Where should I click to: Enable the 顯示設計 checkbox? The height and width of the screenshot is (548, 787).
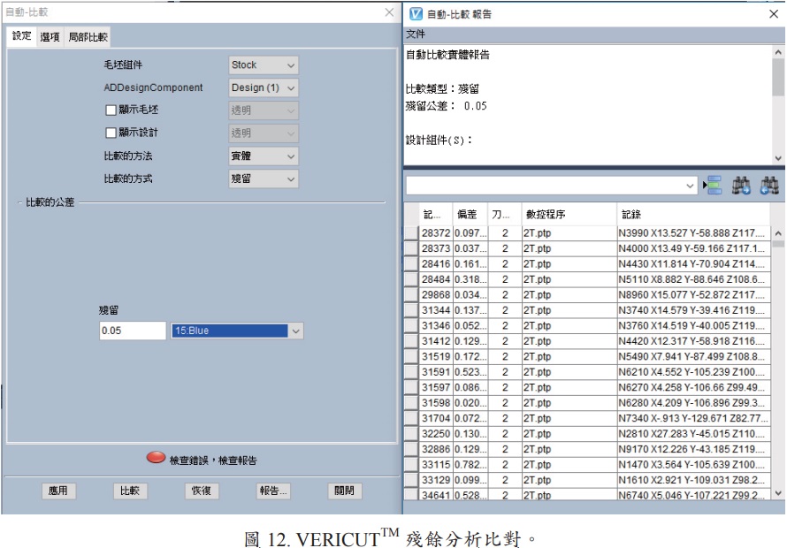click(x=111, y=133)
